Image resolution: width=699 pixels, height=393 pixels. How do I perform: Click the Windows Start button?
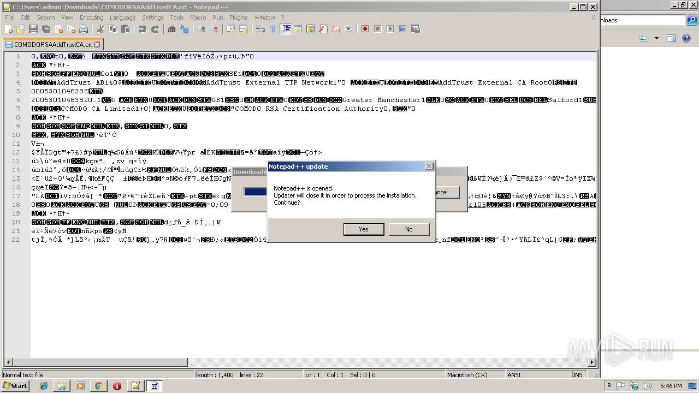(x=15, y=386)
